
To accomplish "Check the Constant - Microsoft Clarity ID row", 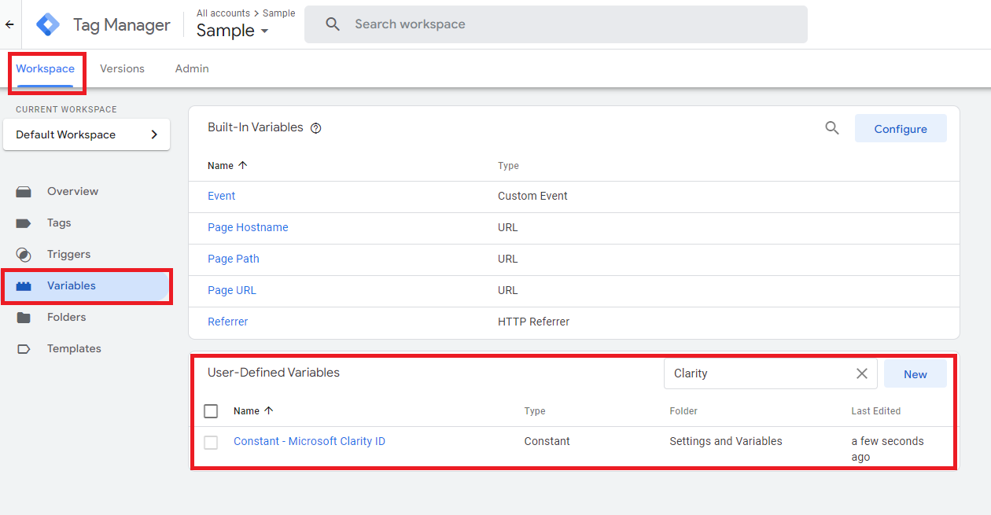I will tap(211, 442).
